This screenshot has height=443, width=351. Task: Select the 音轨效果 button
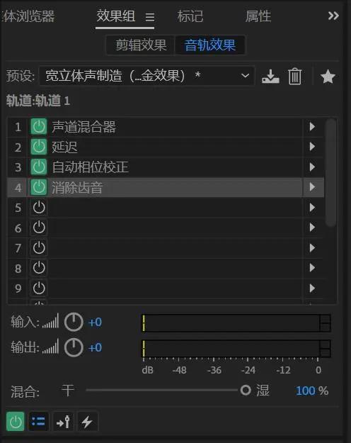pyautogui.click(x=209, y=45)
